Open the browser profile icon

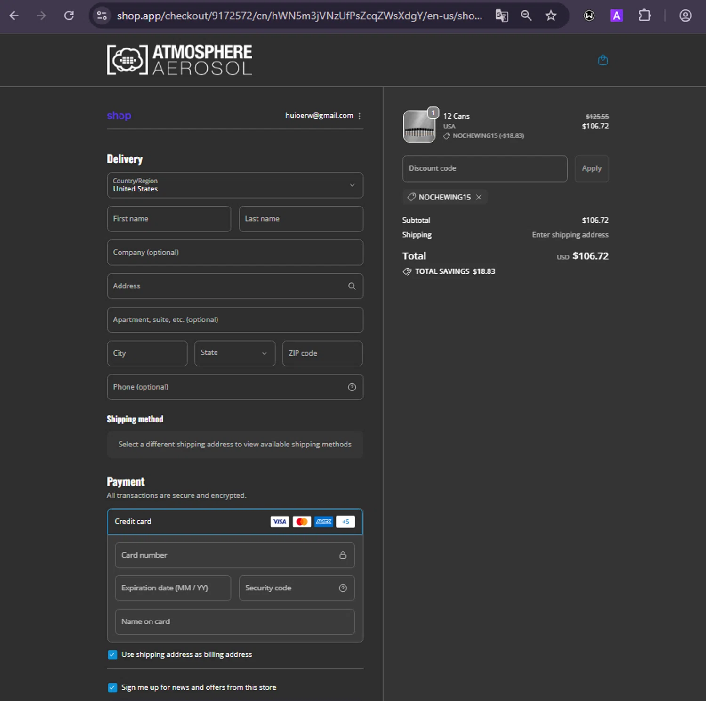(685, 16)
